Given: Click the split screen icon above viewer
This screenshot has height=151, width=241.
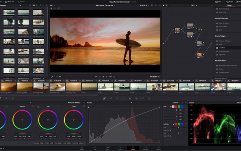Looking at the screenshot, I should click(55, 8).
